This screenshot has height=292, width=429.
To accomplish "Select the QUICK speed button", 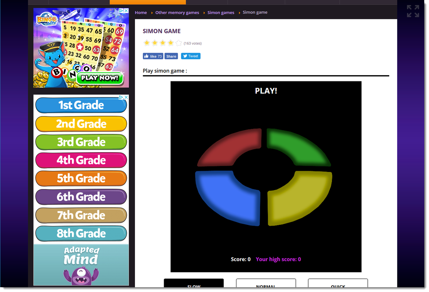I will point(338,283).
